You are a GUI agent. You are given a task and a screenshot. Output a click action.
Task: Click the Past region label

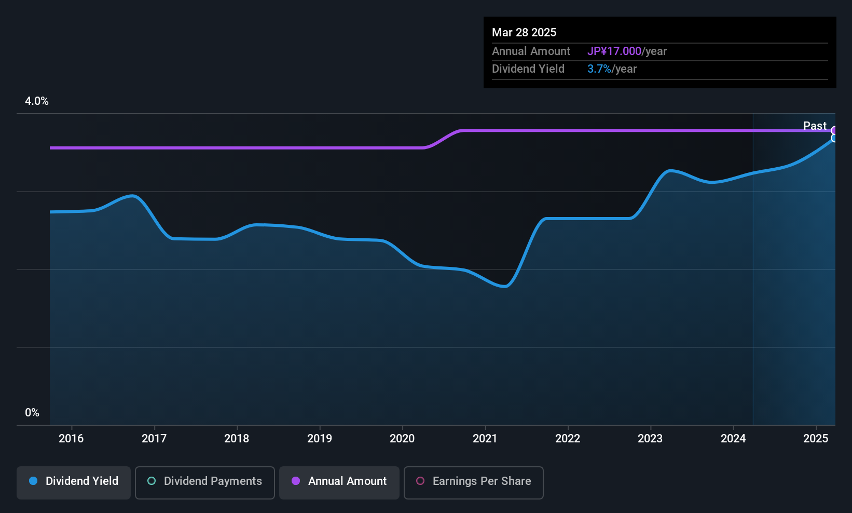click(x=815, y=126)
